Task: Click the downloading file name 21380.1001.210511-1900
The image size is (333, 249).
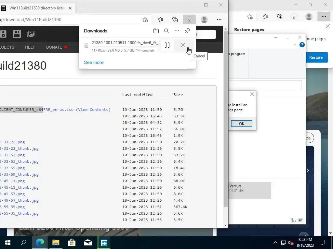Action: pyautogui.click(x=125, y=42)
